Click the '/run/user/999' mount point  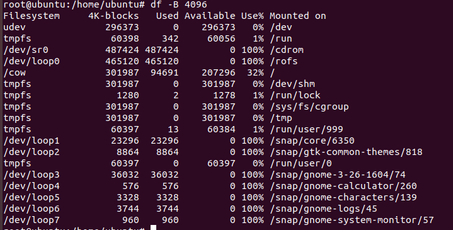(x=306, y=129)
